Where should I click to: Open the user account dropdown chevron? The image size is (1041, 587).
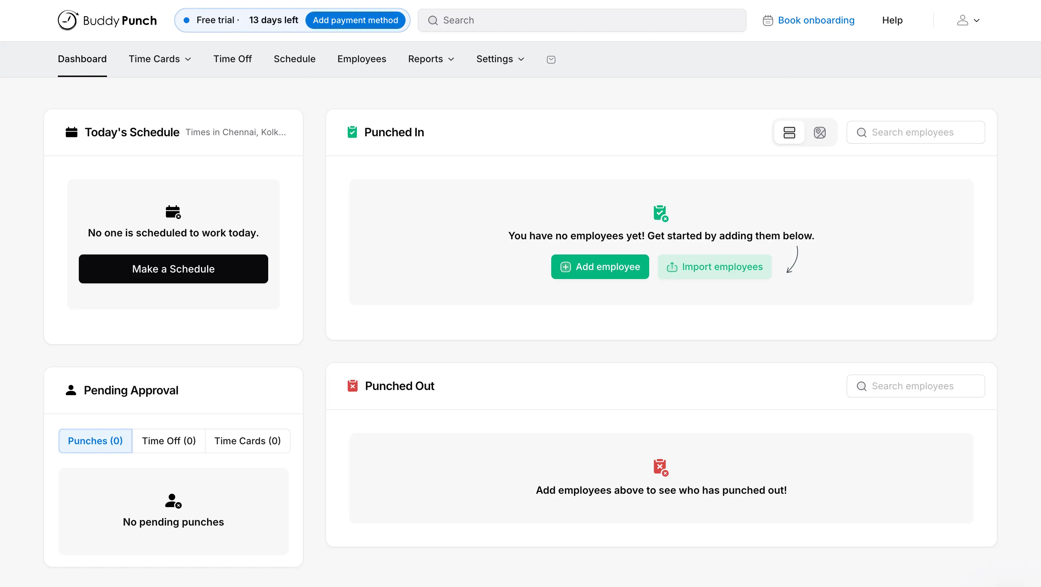coord(977,21)
